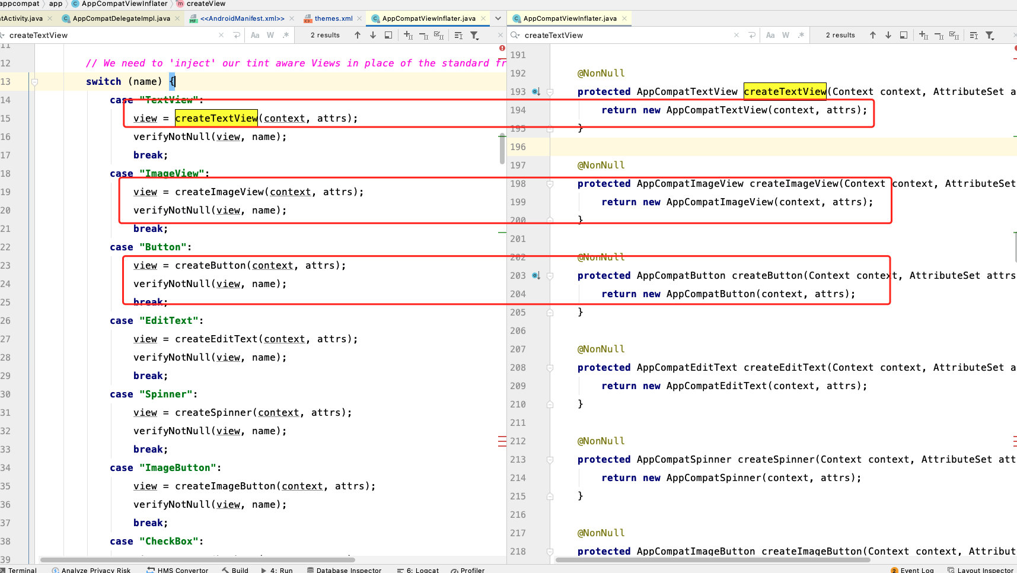Close the left editor search bar
This screenshot has height=573, width=1017.
click(x=500, y=35)
